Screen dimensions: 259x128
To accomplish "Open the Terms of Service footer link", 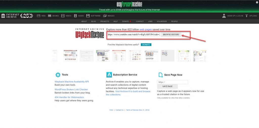I will click(x=138, y=110).
